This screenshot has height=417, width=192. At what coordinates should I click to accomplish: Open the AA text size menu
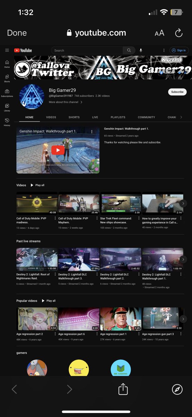tap(159, 33)
